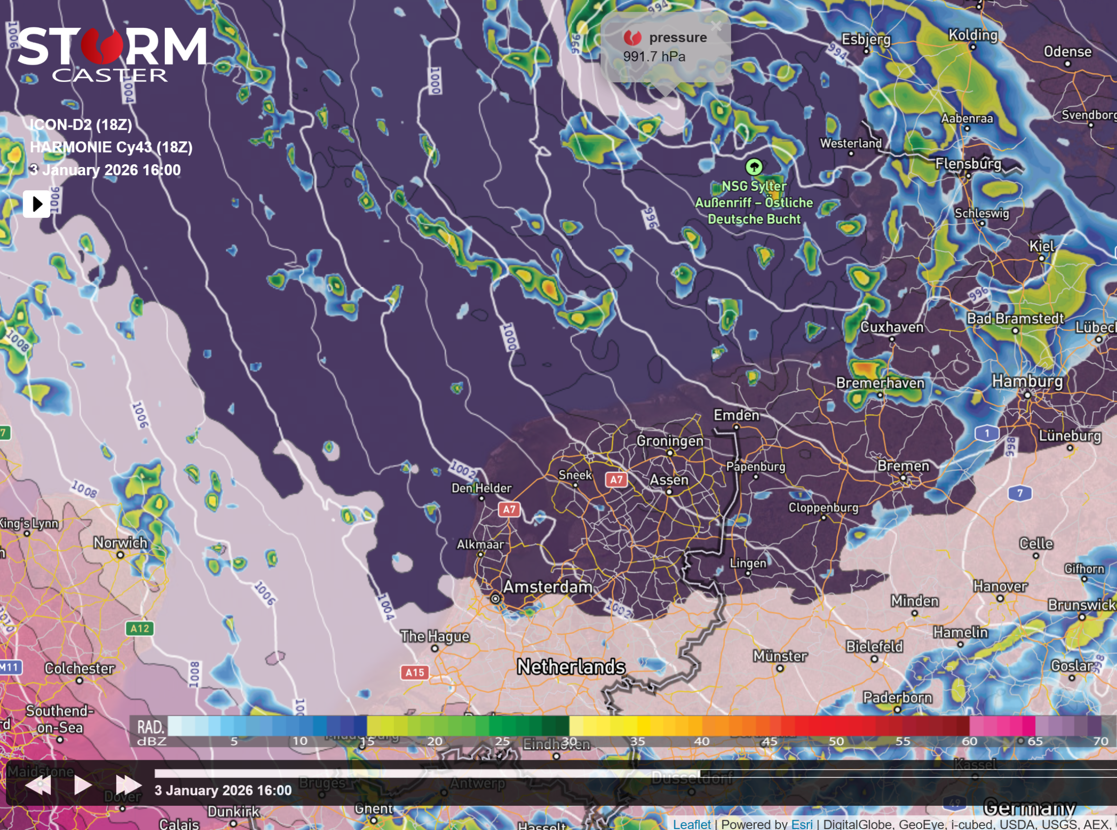Step back with the rewind button
The width and height of the screenshot is (1117, 830).
pyautogui.click(x=38, y=785)
